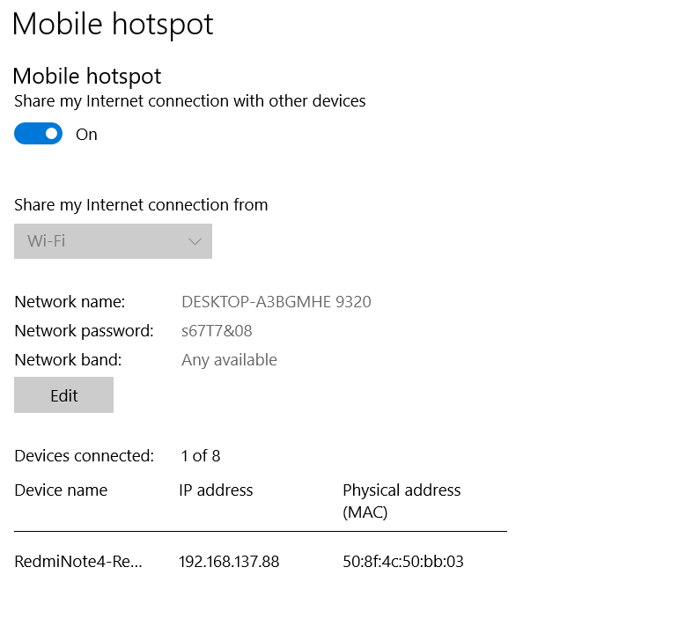Click the Share my Internet connection from label
This screenshot has height=619, width=678.
point(141,205)
